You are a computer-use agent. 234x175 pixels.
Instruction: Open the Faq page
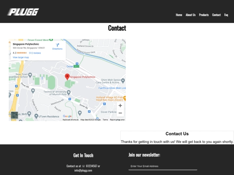226,15
